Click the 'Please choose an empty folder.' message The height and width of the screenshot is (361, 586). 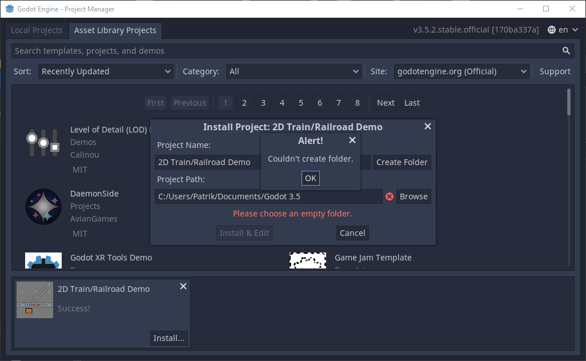tap(292, 214)
